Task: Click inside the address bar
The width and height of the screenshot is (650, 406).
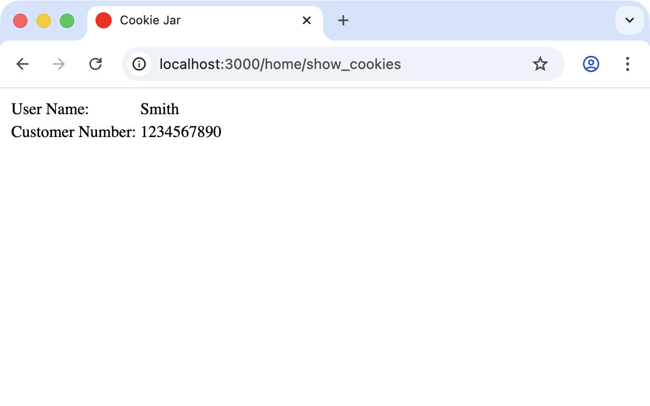Action: [x=305, y=64]
